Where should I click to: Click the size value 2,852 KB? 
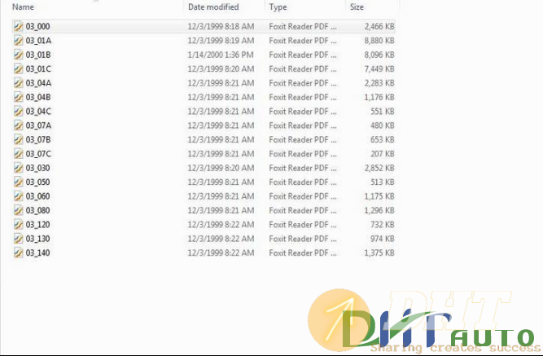pyautogui.click(x=379, y=168)
